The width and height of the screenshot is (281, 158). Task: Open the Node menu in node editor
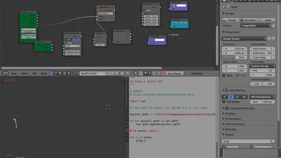tap(43, 73)
